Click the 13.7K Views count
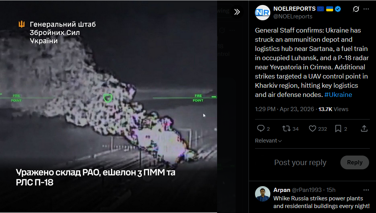The width and height of the screenshot is (376, 213). [x=333, y=109]
